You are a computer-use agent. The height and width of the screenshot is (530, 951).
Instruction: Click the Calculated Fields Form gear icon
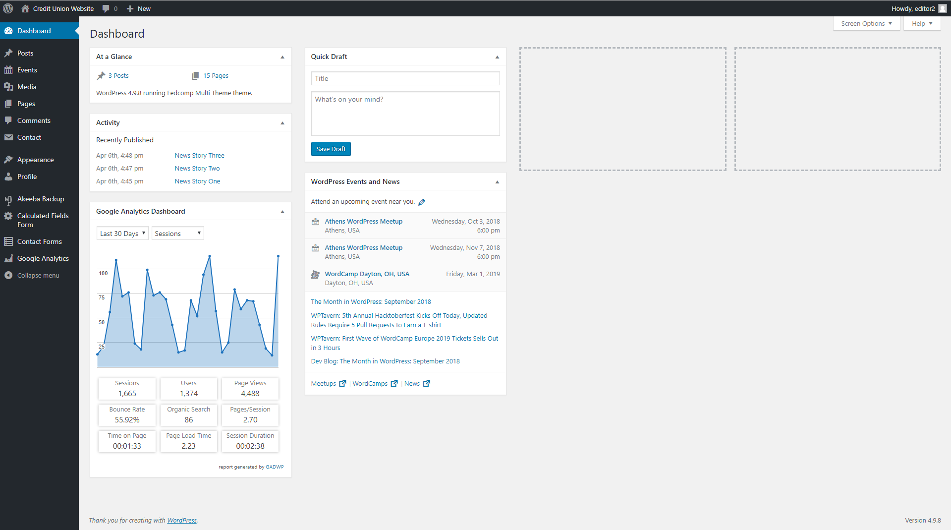tap(8, 216)
